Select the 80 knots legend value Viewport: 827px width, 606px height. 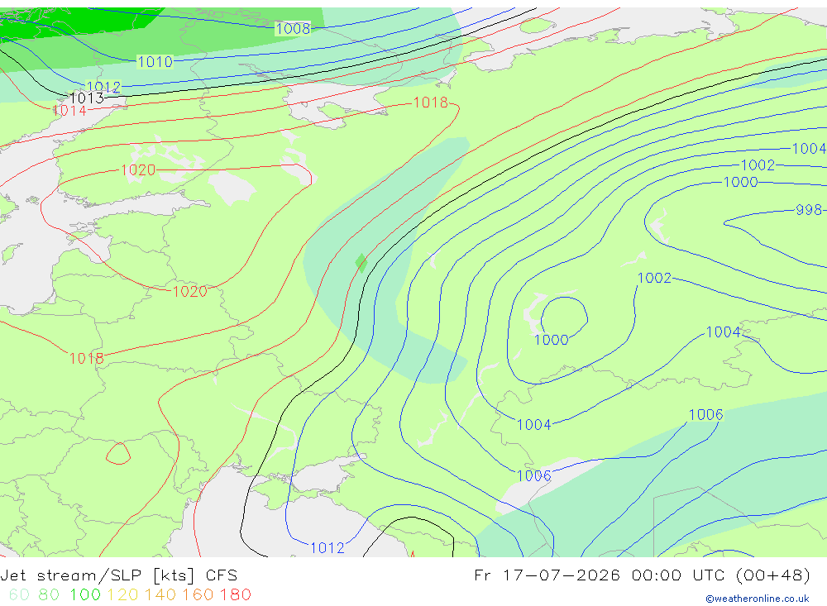49,594
